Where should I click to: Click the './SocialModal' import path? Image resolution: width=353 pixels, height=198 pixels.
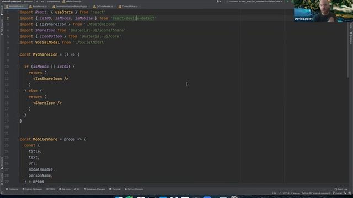click(x=89, y=42)
